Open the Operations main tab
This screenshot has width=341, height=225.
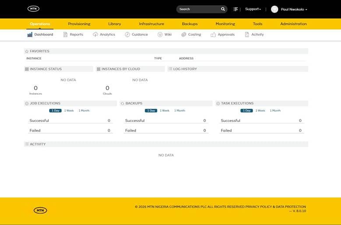click(x=40, y=24)
